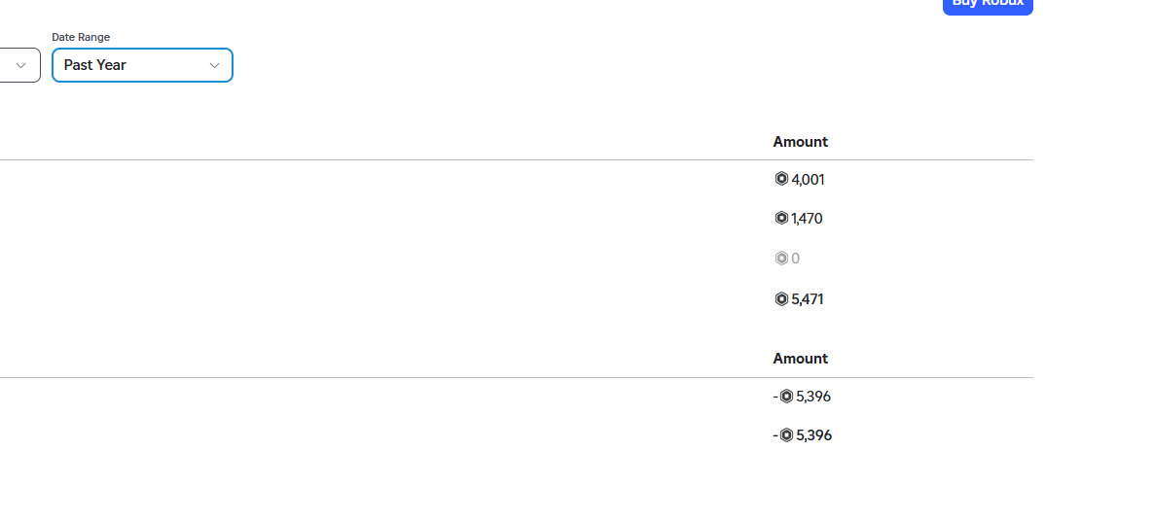The height and width of the screenshot is (520, 1153).
Task: Click the Robux icon beside 4,001
Action: 781,179
